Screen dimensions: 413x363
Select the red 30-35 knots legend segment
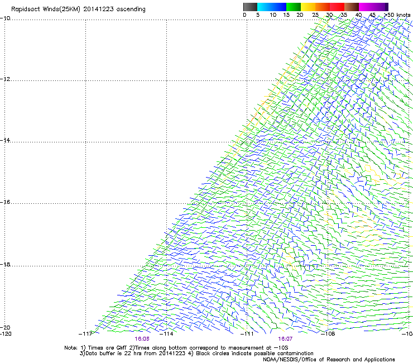point(337,7)
